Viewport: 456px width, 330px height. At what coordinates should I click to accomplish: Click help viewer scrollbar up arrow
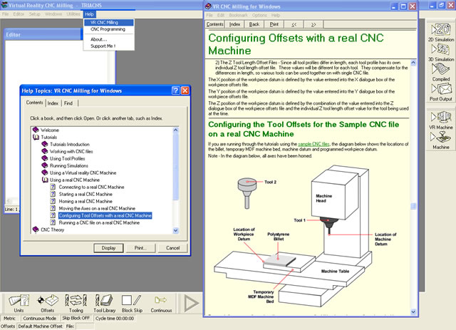pos(413,63)
